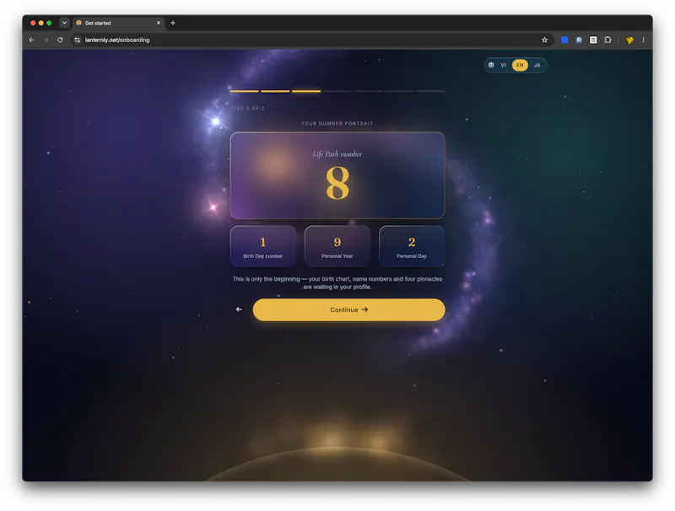
Task: Select the Get started tab
Action: click(x=118, y=23)
